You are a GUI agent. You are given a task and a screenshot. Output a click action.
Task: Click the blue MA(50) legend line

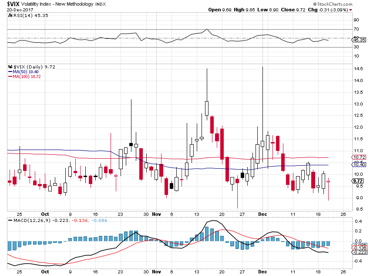10,72
